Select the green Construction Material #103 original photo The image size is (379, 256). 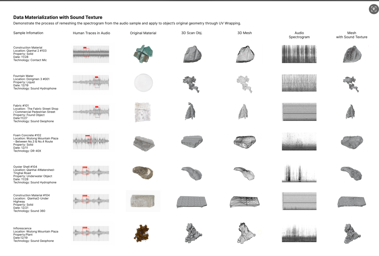(x=143, y=54)
